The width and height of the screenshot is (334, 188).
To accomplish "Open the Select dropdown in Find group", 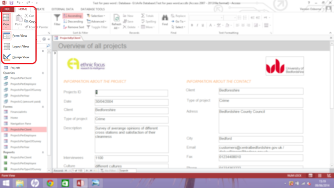I will click(178, 27).
